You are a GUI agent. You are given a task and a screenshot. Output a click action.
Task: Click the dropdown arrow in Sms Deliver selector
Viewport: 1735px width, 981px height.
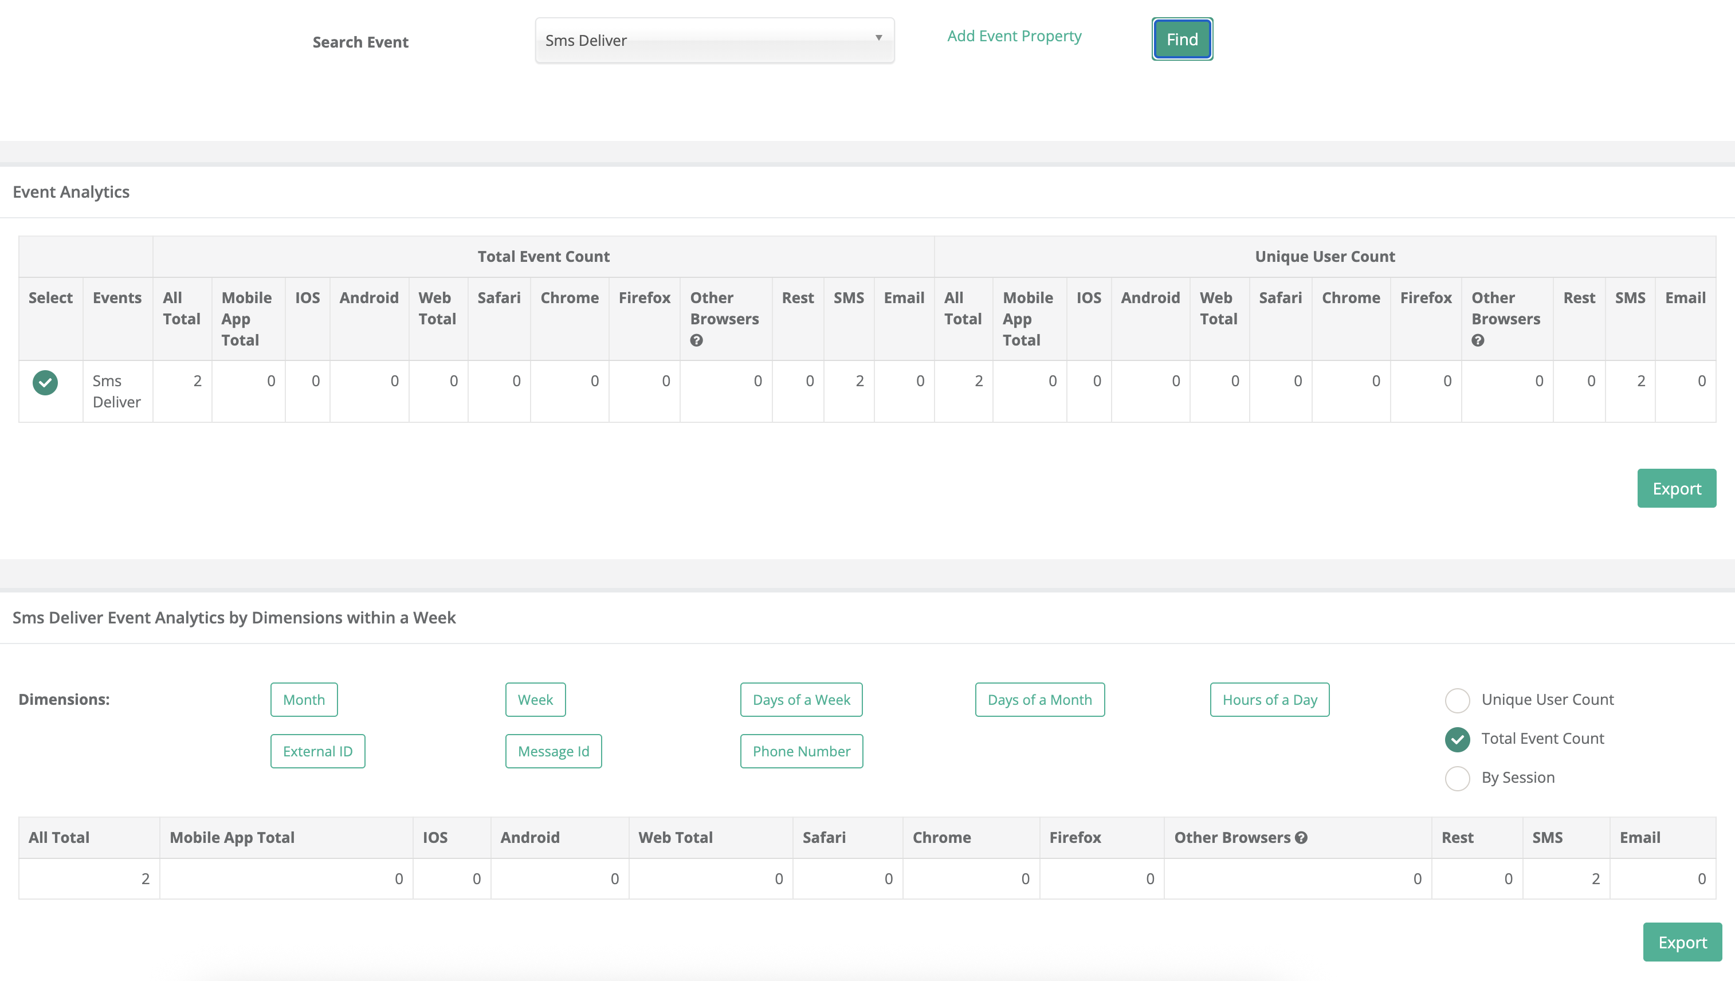click(x=878, y=38)
